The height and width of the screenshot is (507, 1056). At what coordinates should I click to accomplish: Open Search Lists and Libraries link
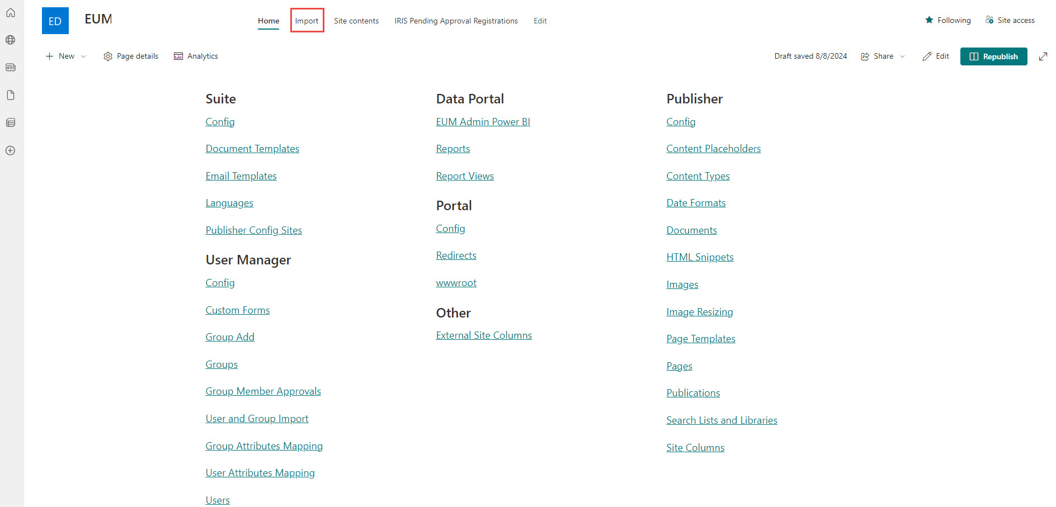coord(722,420)
